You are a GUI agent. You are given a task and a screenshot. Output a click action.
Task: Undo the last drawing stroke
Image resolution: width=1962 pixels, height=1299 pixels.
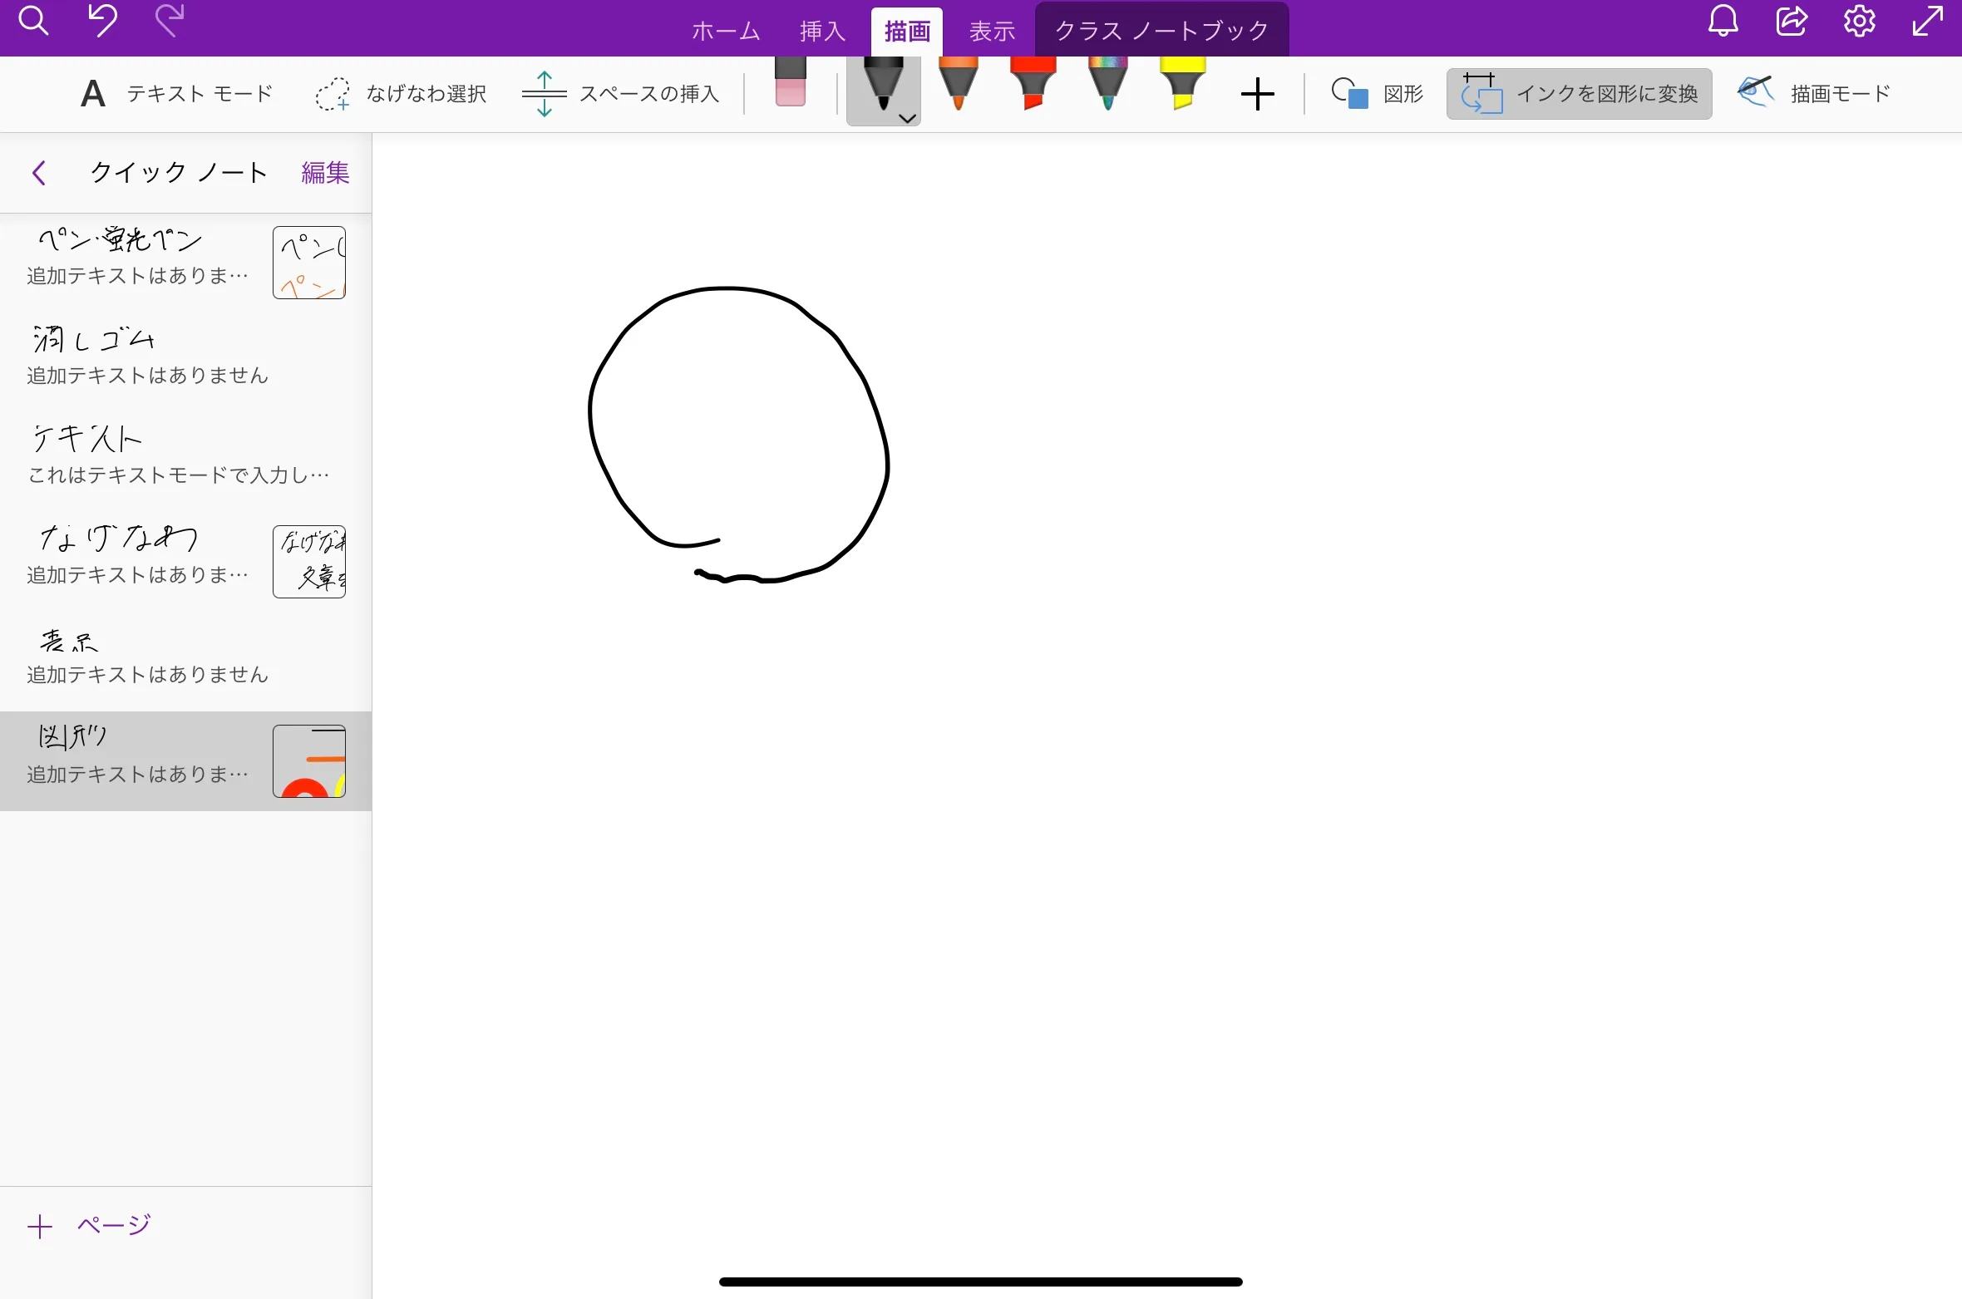[101, 22]
